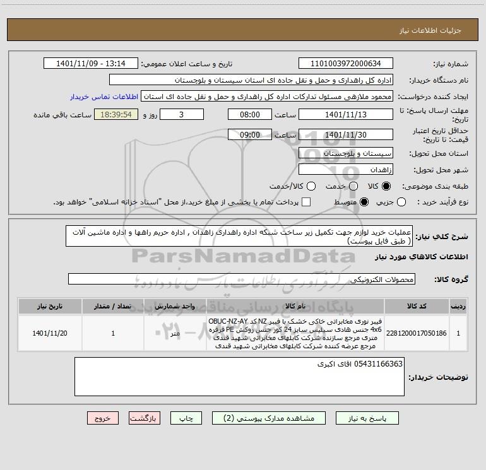
Task: Click the اطلاعات کالاهای مورد نیاز heading
Action: 422,257
